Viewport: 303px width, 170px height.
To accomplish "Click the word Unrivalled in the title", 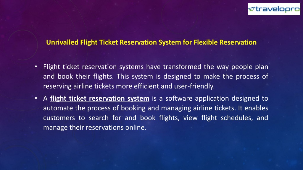I will [62, 42].
